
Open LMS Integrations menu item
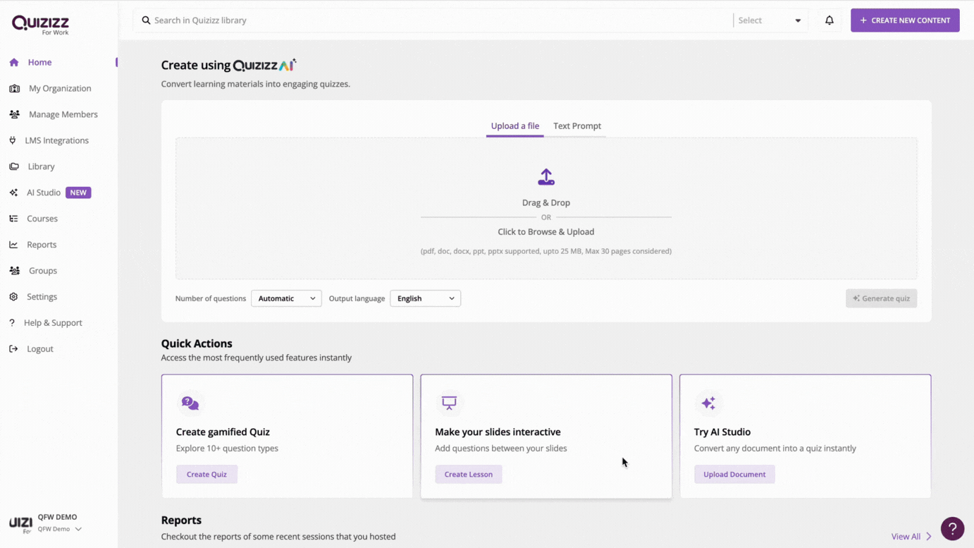pyautogui.click(x=58, y=140)
